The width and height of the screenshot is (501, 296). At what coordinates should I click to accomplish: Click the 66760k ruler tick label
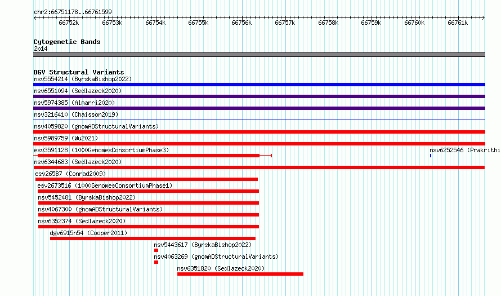(x=414, y=23)
